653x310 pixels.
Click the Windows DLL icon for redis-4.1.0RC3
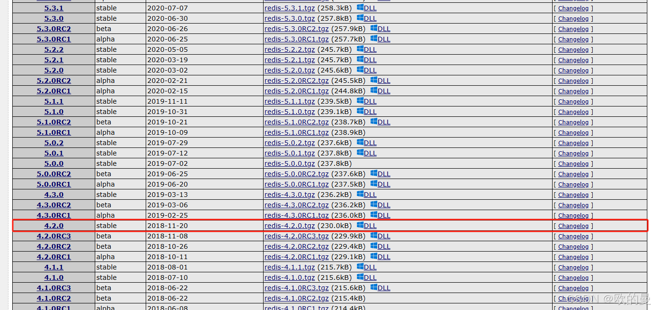click(x=374, y=287)
